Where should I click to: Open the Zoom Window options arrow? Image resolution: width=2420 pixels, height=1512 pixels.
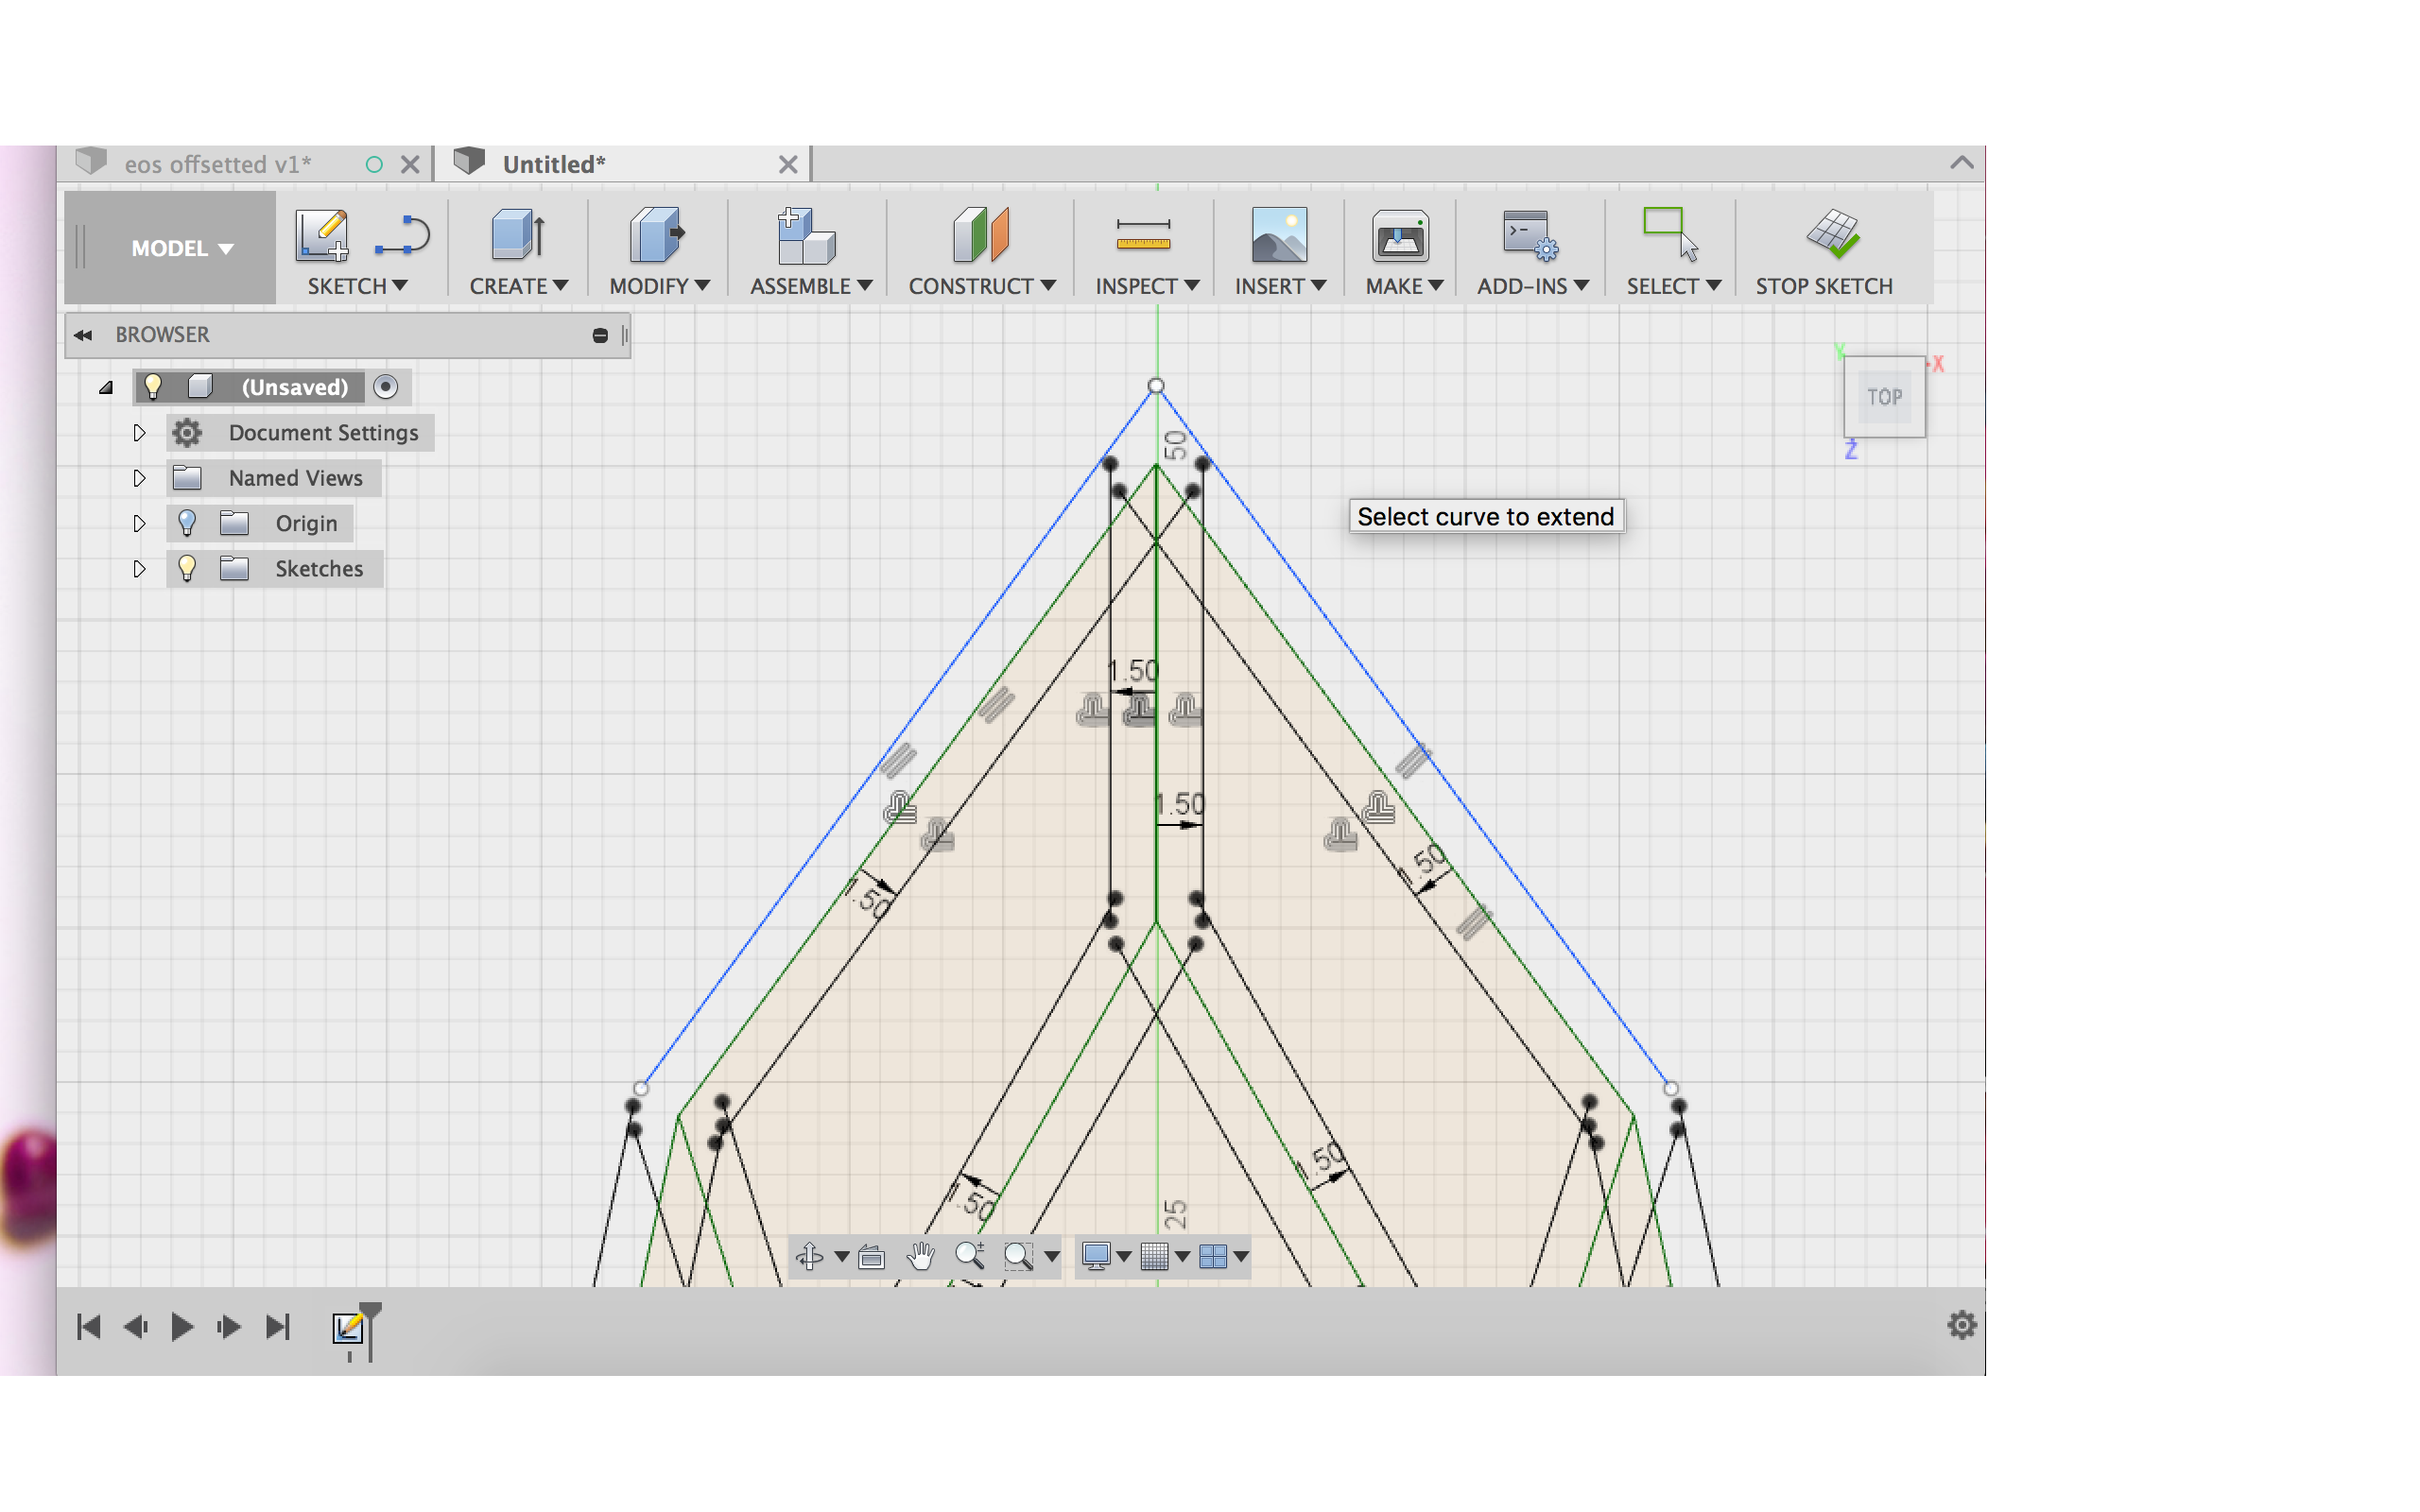pos(1051,1257)
